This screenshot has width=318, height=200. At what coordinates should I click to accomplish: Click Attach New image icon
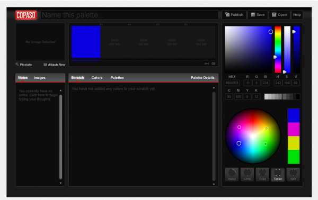click(x=55, y=65)
